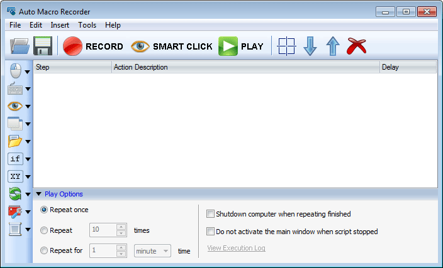Viewport: 443px width, 268px height.
Task: Click the keyboard action icon in sidebar
Action: [15, 88]
